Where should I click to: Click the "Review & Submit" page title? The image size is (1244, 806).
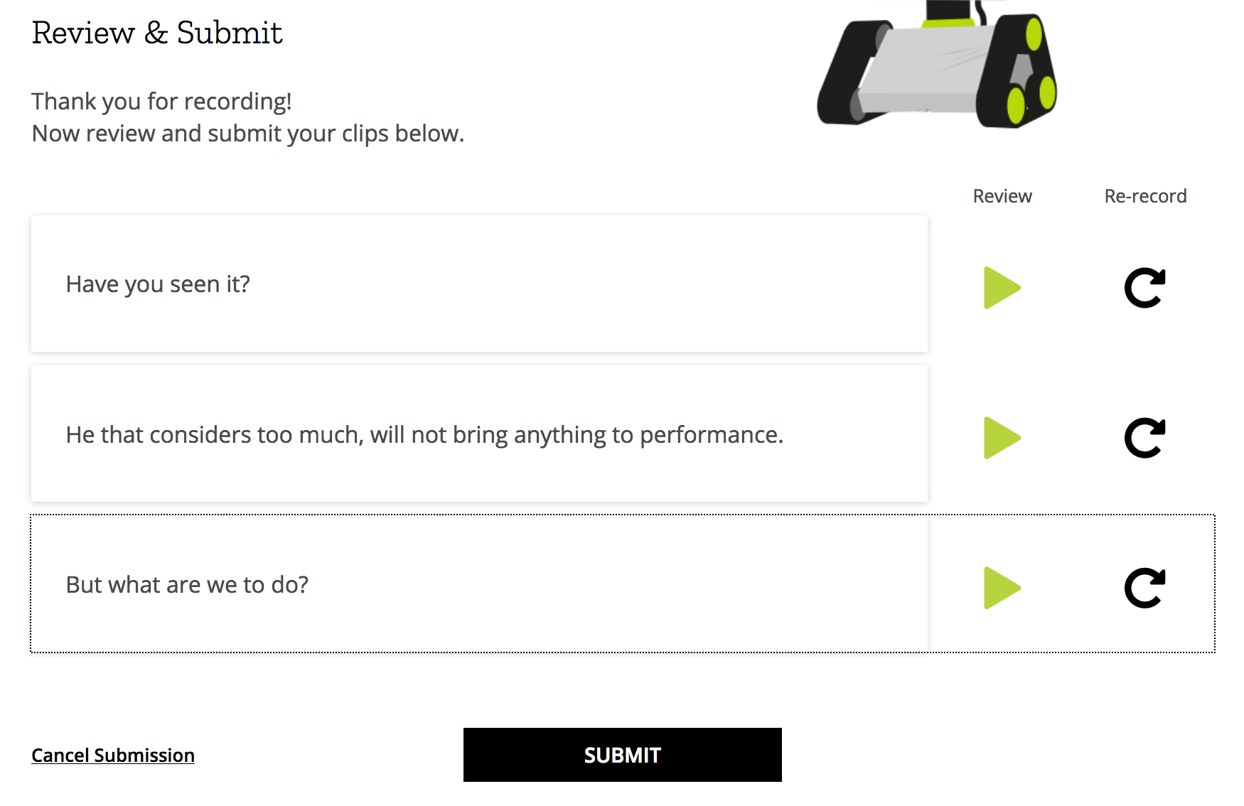click(x=158, y=32)
